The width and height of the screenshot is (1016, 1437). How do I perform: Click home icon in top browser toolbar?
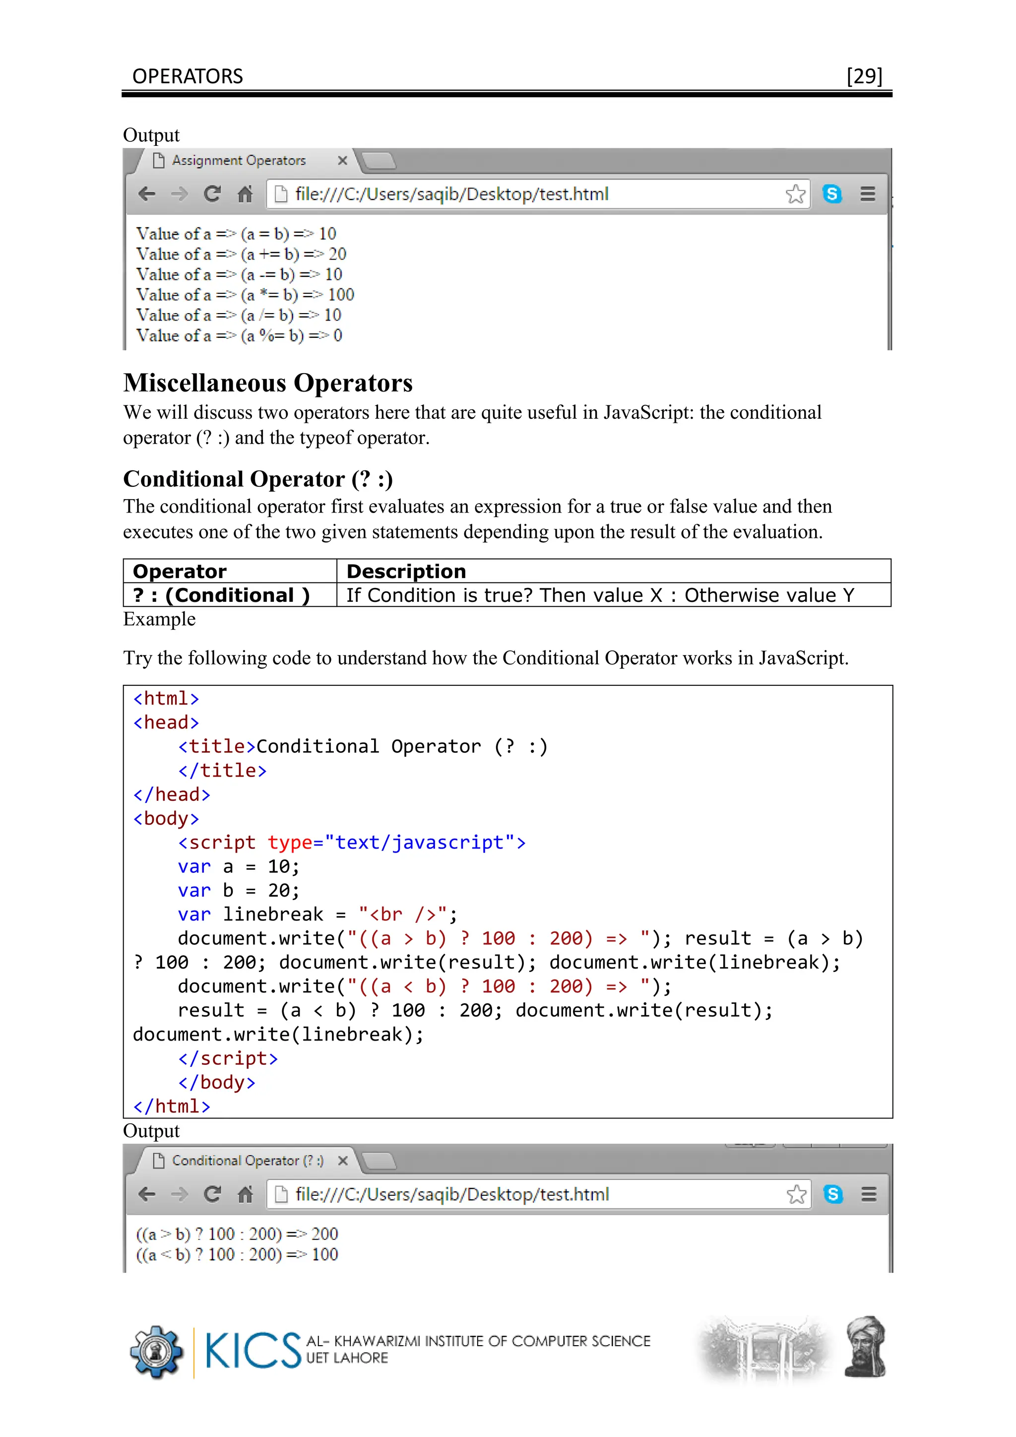click(245, 195)
